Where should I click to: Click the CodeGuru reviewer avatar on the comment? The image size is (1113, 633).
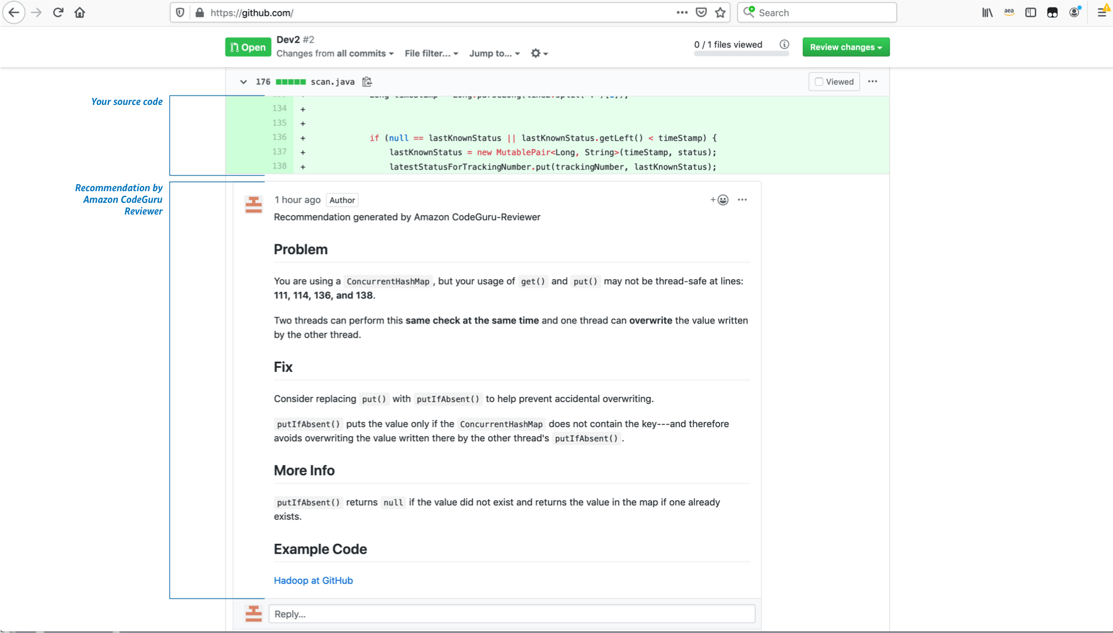point(254,205)
